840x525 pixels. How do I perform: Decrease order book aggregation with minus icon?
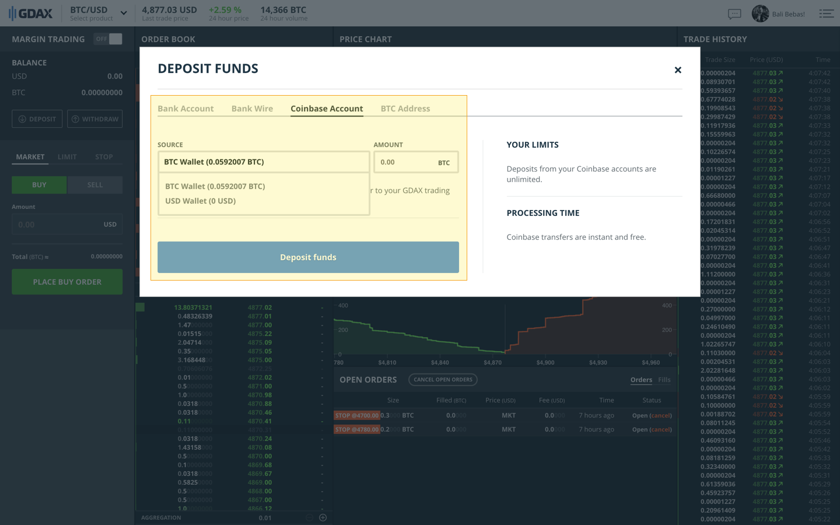[x=309, y=517]
